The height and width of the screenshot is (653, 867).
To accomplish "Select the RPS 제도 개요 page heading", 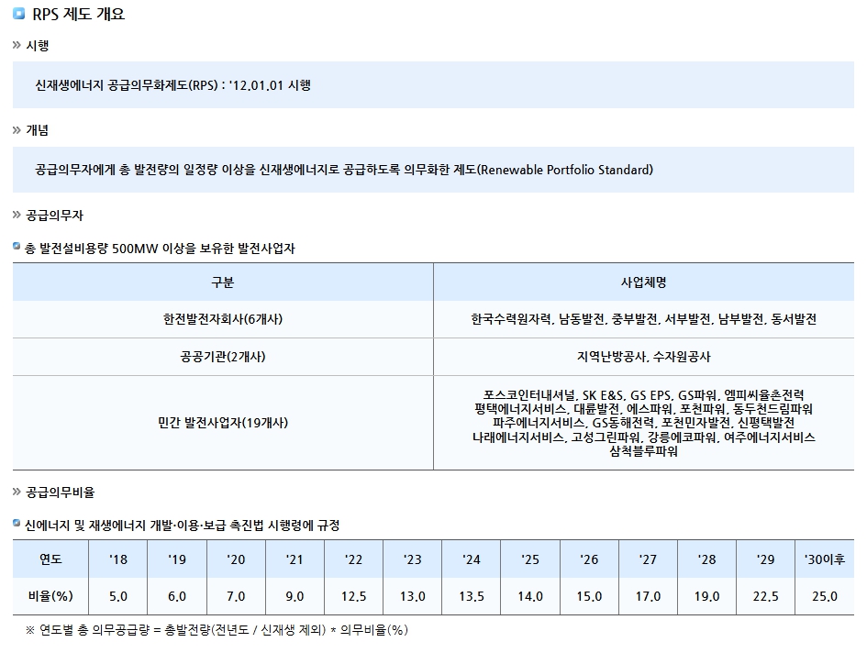I will click(x=77, y=14).
